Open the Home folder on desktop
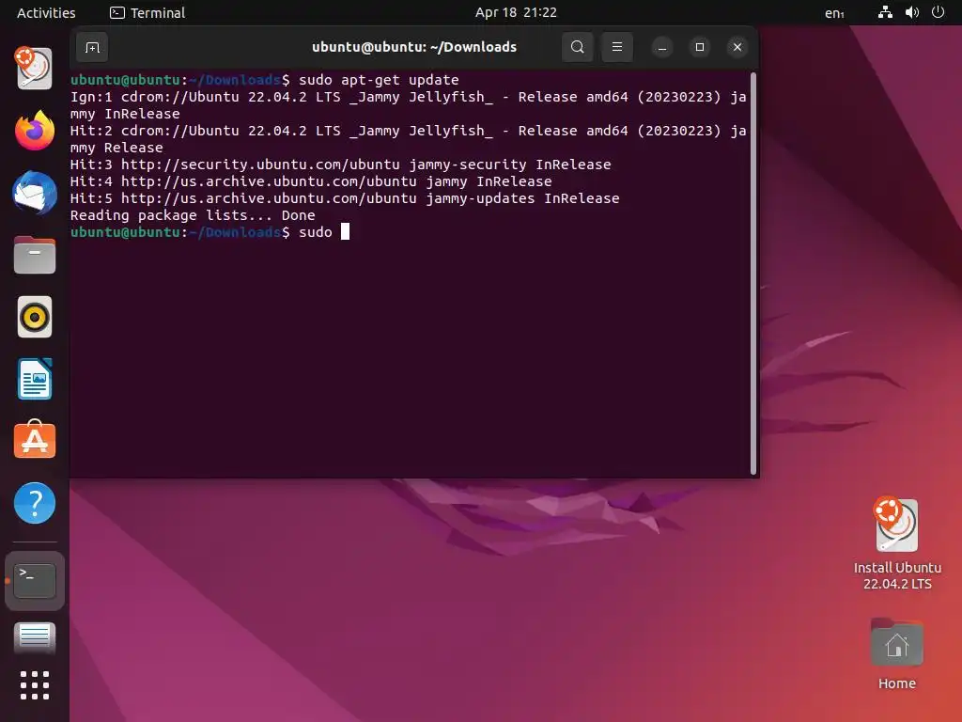 coord(897,654)
